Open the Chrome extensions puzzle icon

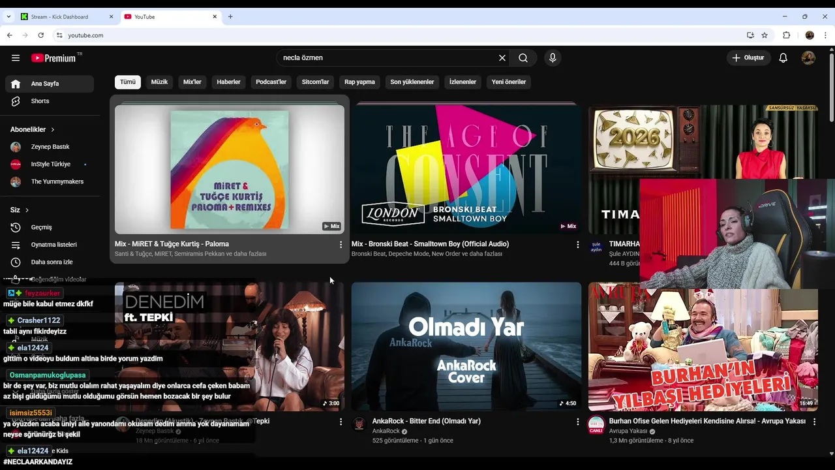(x=787, y=35)
